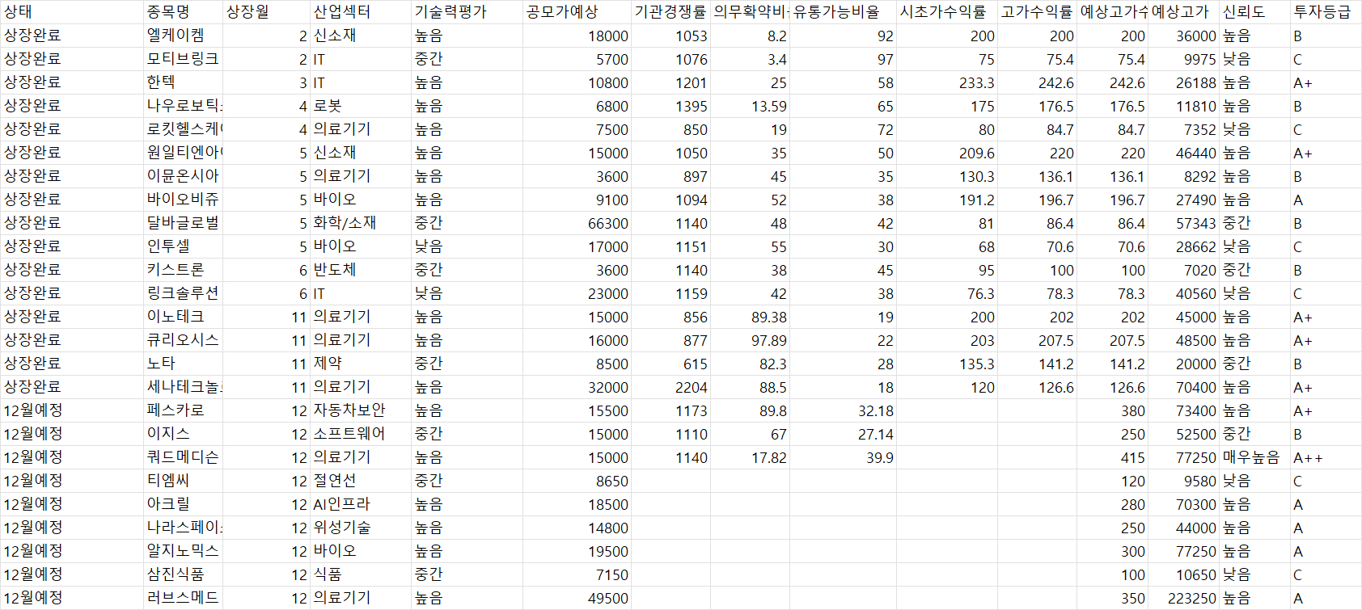1362x610 pixels.
Task: Click the stock name cell '이지스'
Action: [x=183, y=434]
